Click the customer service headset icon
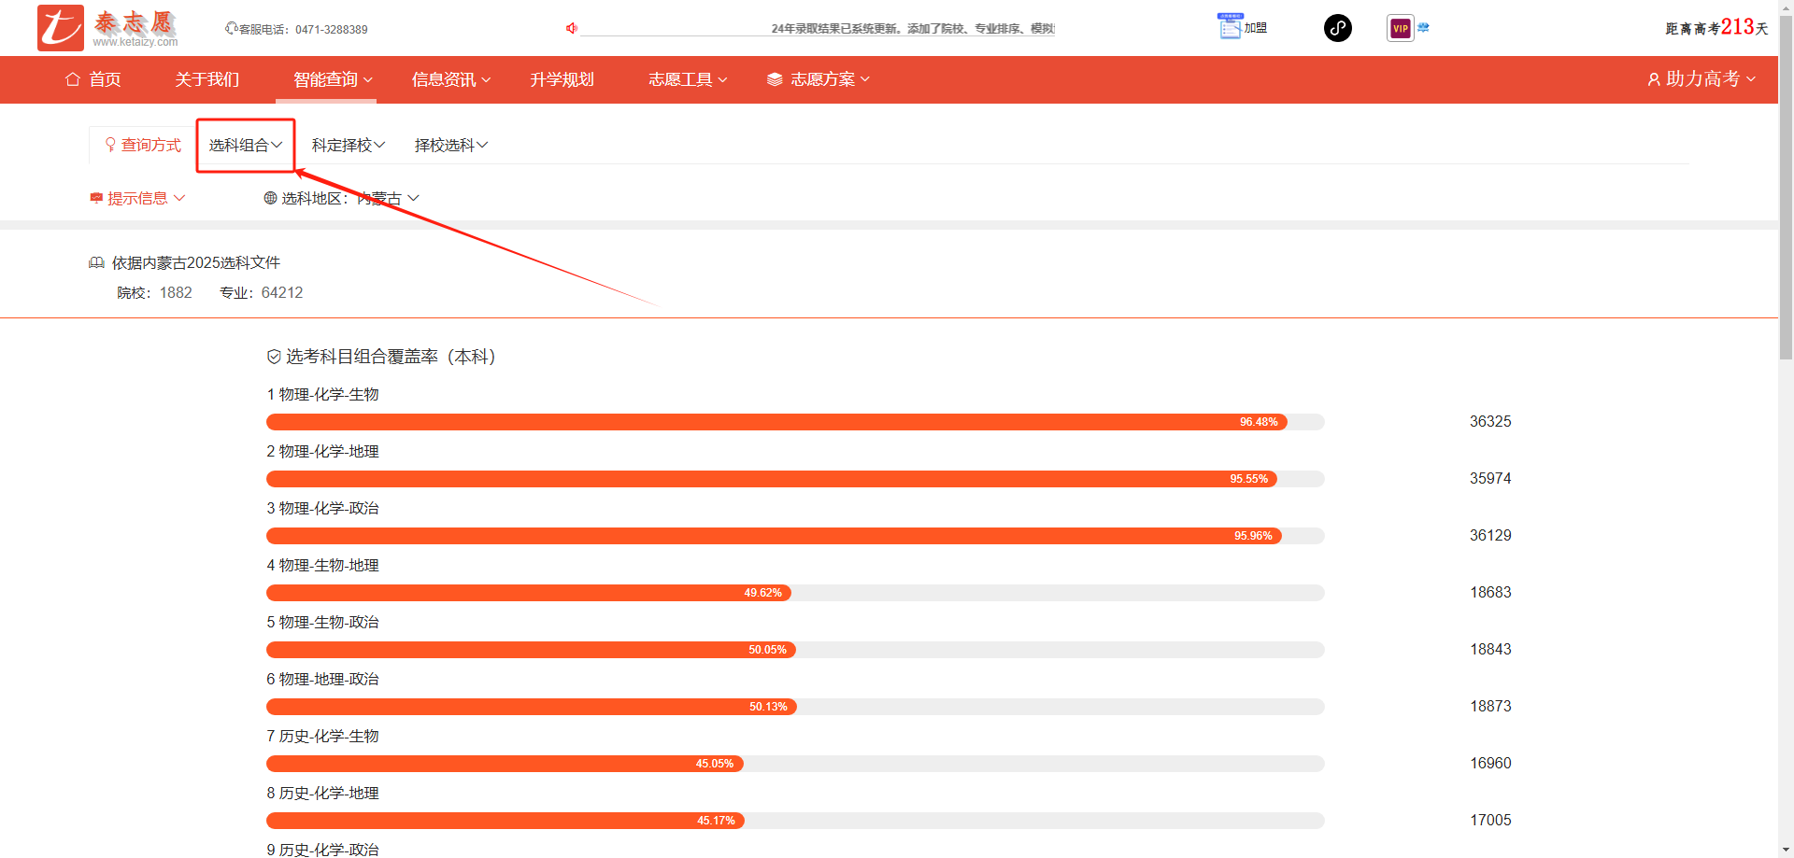Screen dimensions: 1794x858 tap(231, 29)
